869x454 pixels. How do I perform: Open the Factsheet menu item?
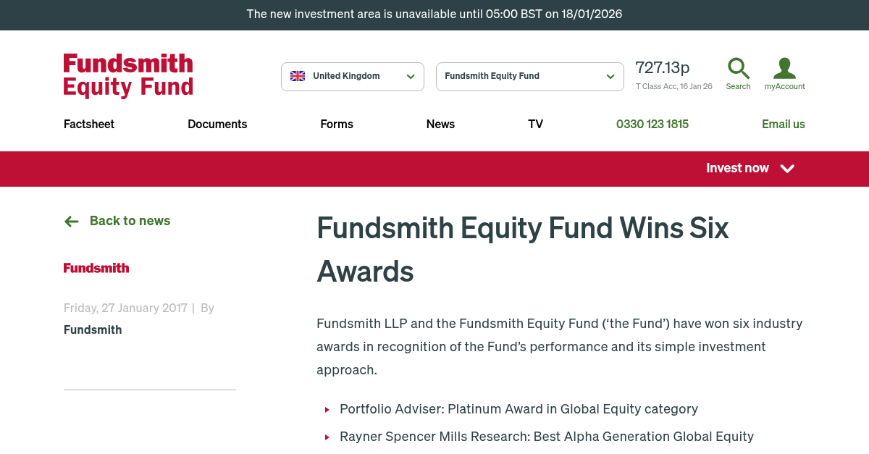tap(88, 124)
